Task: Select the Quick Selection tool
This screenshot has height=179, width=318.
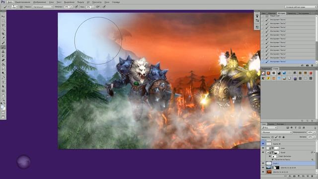Action: point(3,29)
